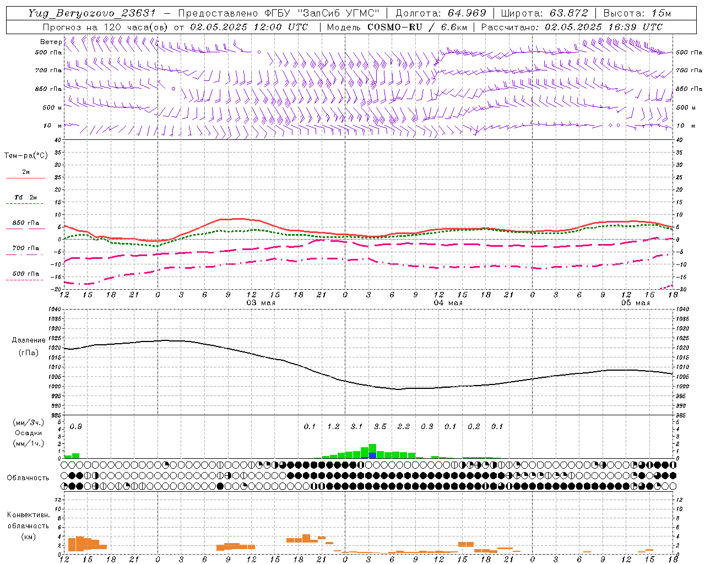Click the 0.9 precipitation value
This screenshot has height=564, width=705.
pos(76,427)
